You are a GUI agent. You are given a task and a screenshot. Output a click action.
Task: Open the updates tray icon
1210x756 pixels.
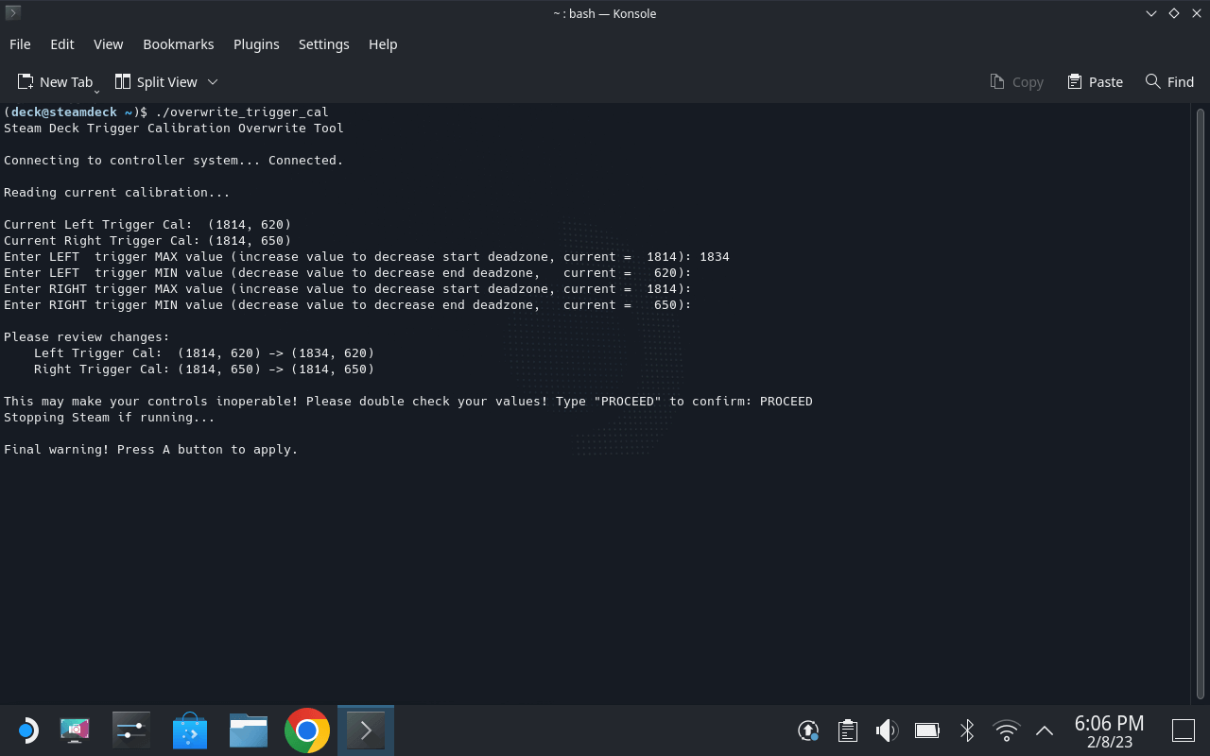[x=808, y=730]
